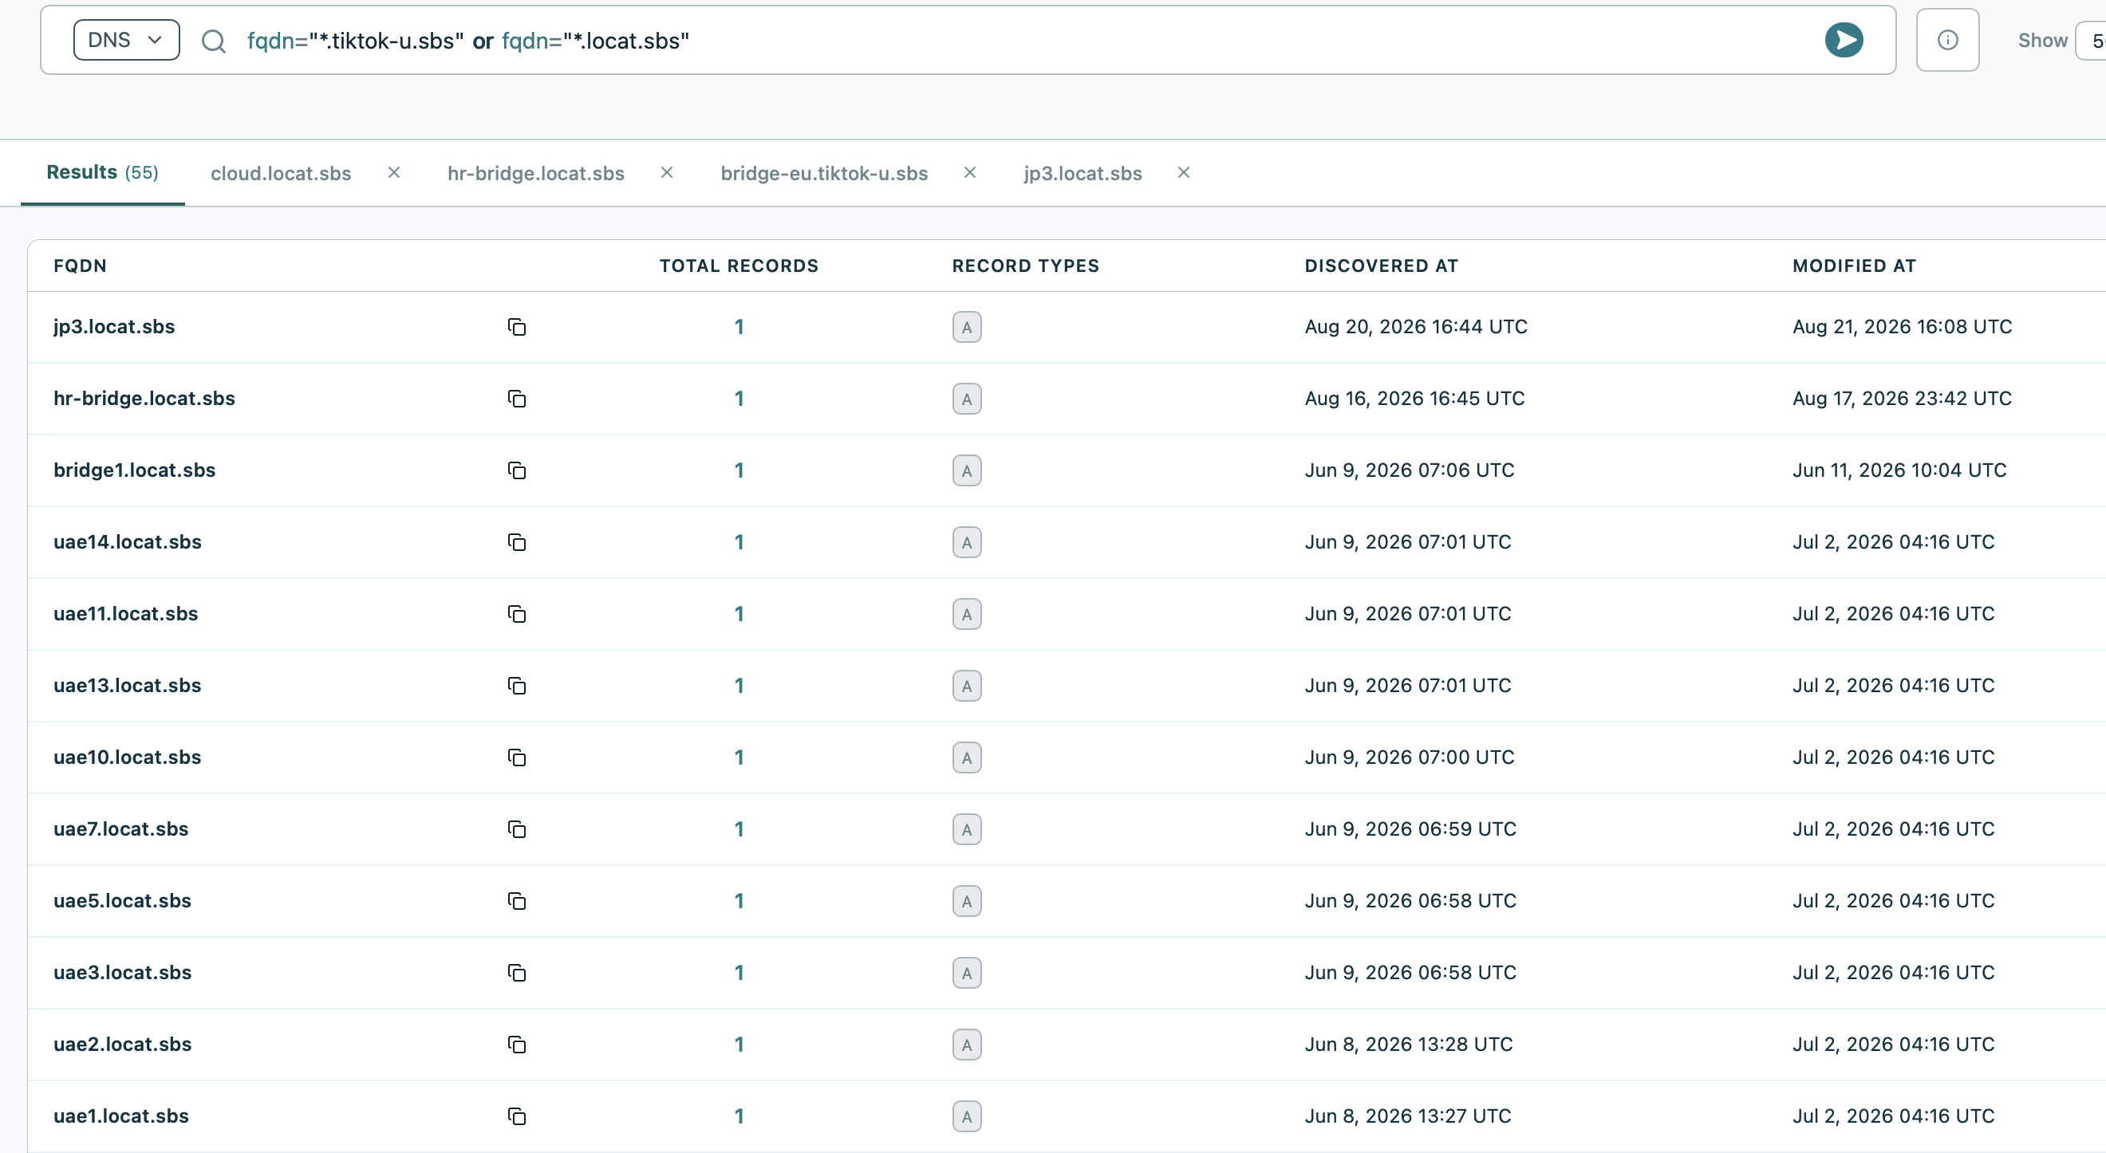Run the search query with arrow button
This screenshot has width=2106, height=1153.
point(1844,40)
